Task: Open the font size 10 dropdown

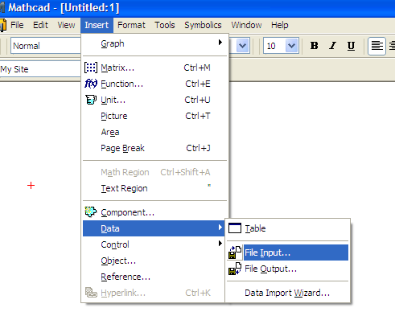Action: 291,46
